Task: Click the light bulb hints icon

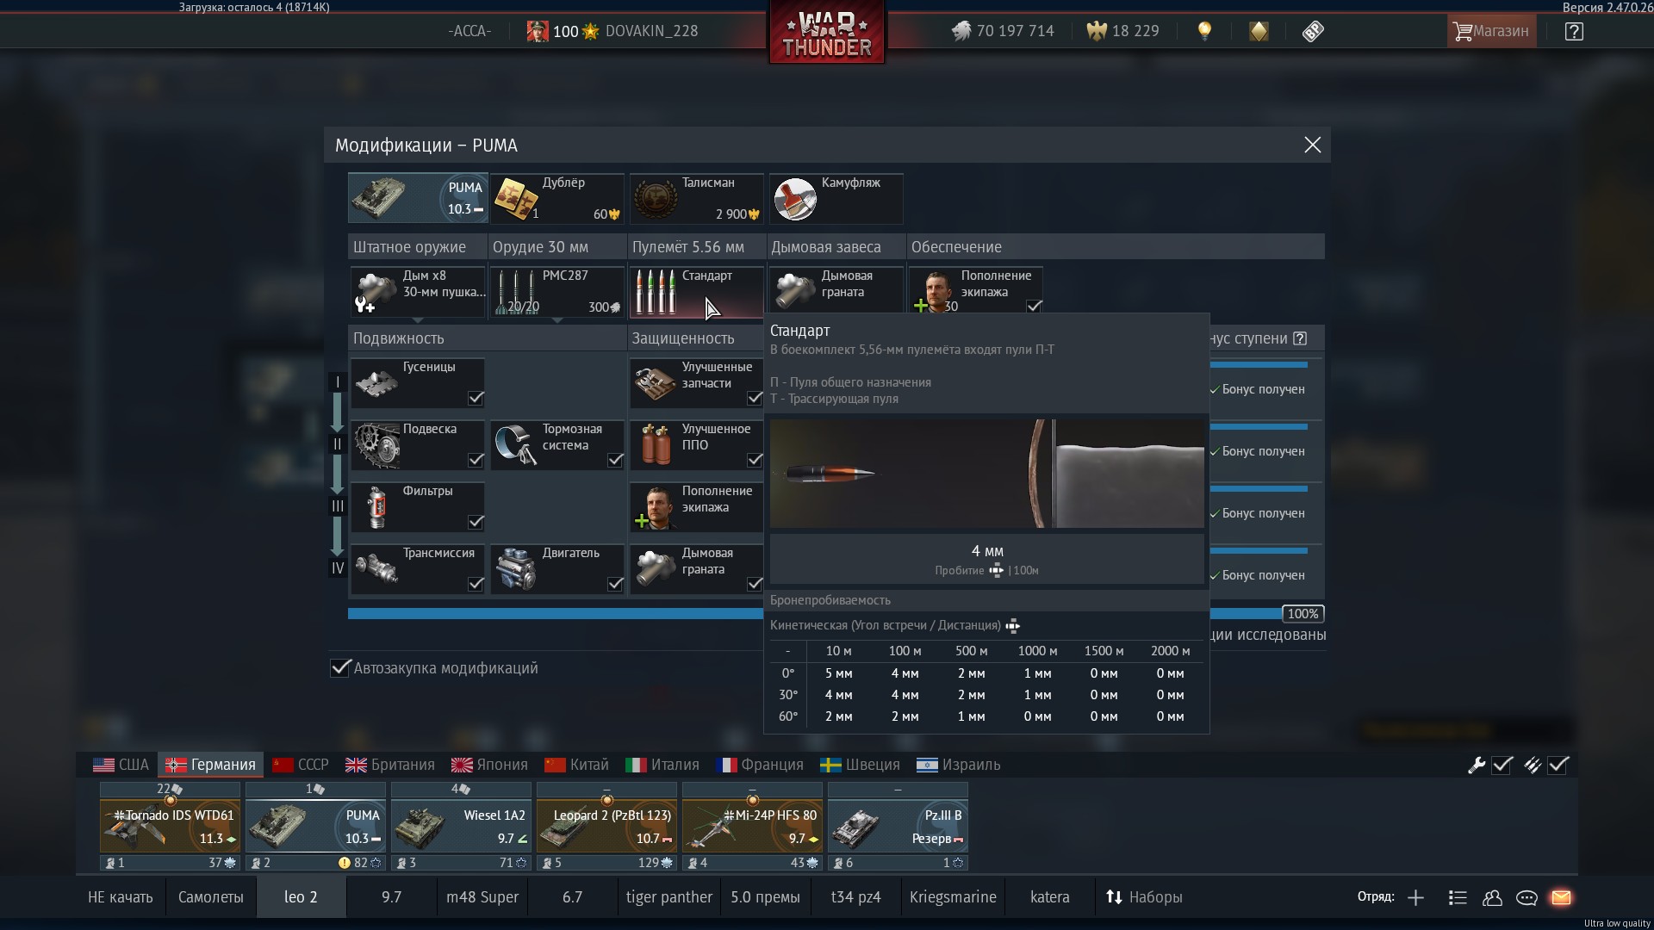Action: [x=1204, y=31]
